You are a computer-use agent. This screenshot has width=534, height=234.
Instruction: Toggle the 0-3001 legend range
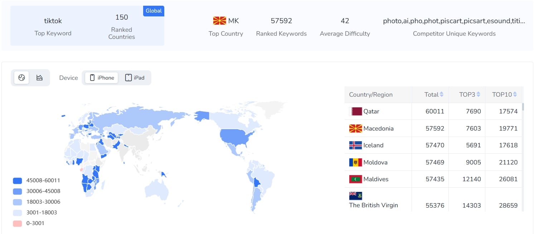[17, 223]
